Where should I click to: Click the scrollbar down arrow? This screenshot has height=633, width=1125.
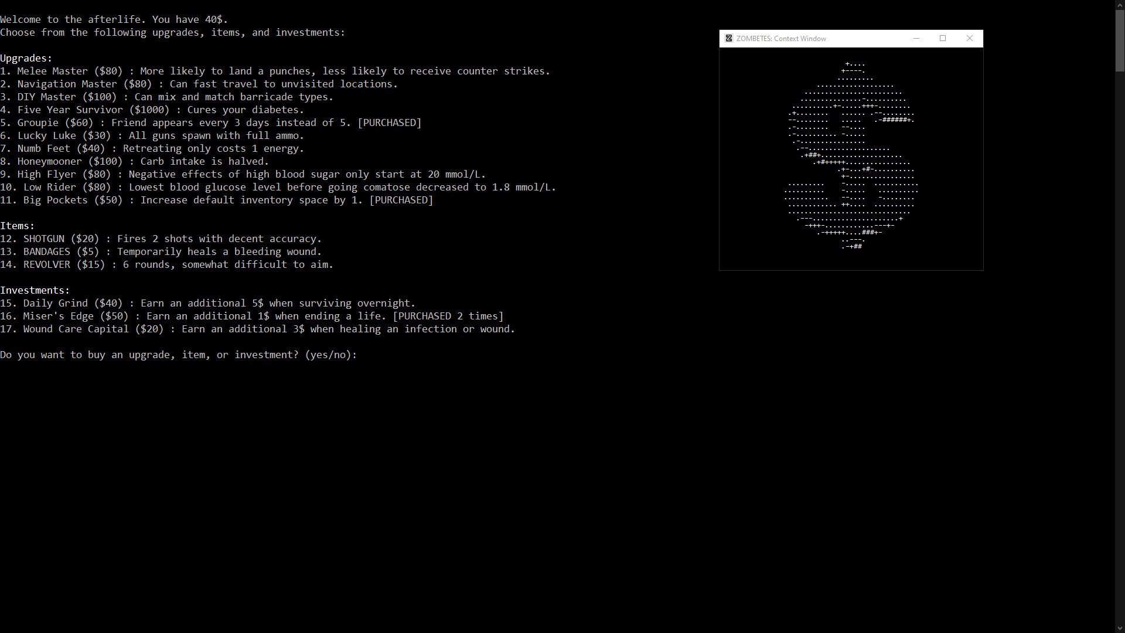tap(1119, 628)
